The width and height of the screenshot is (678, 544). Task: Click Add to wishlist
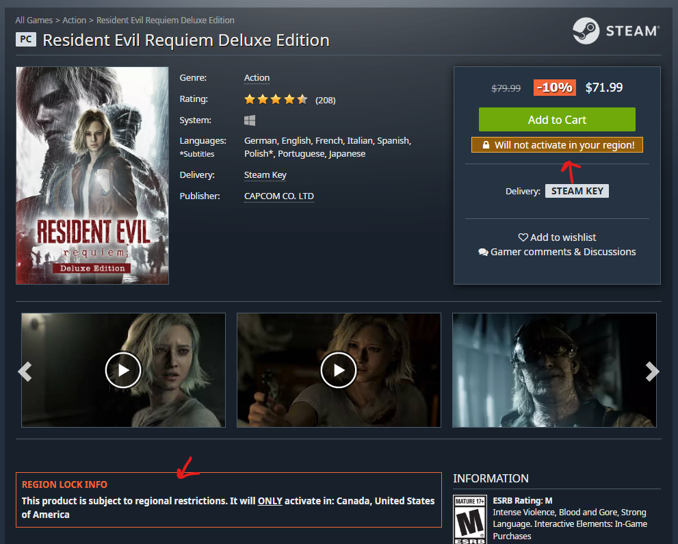(x=557, y=237)
